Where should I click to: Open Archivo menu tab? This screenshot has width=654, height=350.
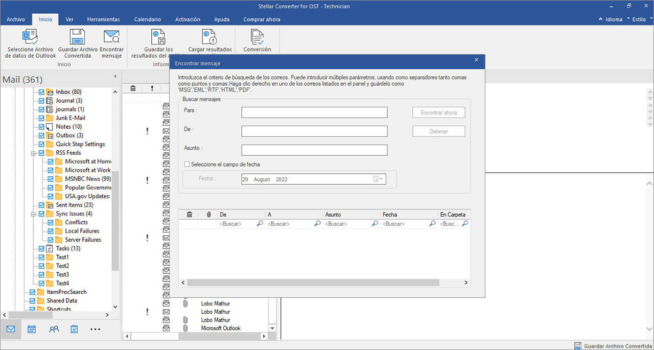pyautogui.click(x=16, y=19)
